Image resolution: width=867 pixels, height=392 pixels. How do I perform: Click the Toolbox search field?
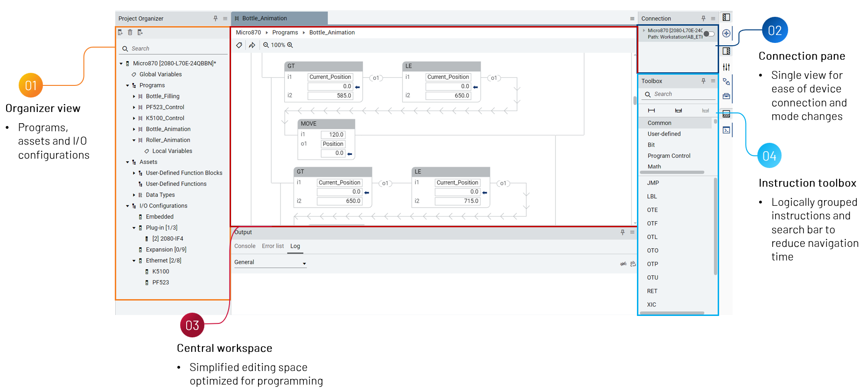point(681,94)
